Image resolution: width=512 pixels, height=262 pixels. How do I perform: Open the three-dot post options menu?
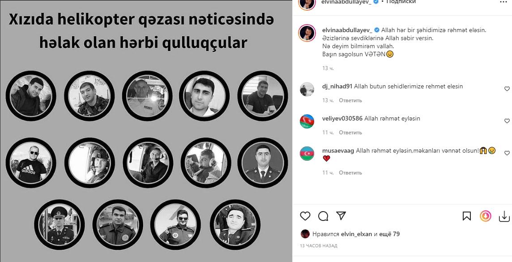pyautogui.click(x=503, y=2)
